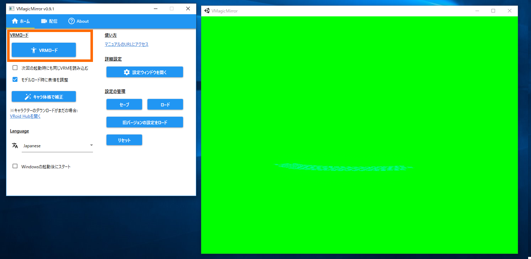This screenshot has width=531, height=259.
Task: Click the translate icon beside Language dropdown
Action: (x=15, y=146)
